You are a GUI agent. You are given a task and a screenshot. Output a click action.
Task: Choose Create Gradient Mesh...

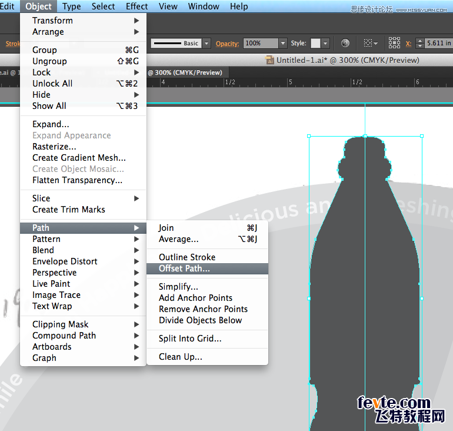pos(83,158)
